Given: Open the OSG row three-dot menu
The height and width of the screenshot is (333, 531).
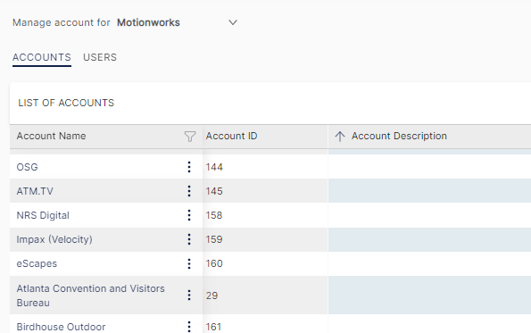Looking at the screenshot, I should tap(189, 167).
